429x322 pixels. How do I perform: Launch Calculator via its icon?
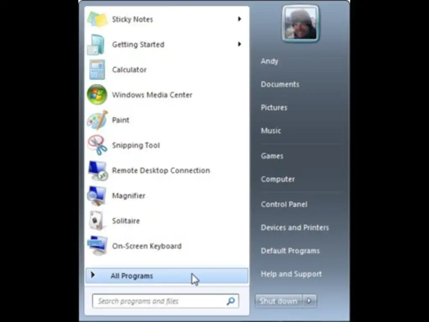coord(97,70)
